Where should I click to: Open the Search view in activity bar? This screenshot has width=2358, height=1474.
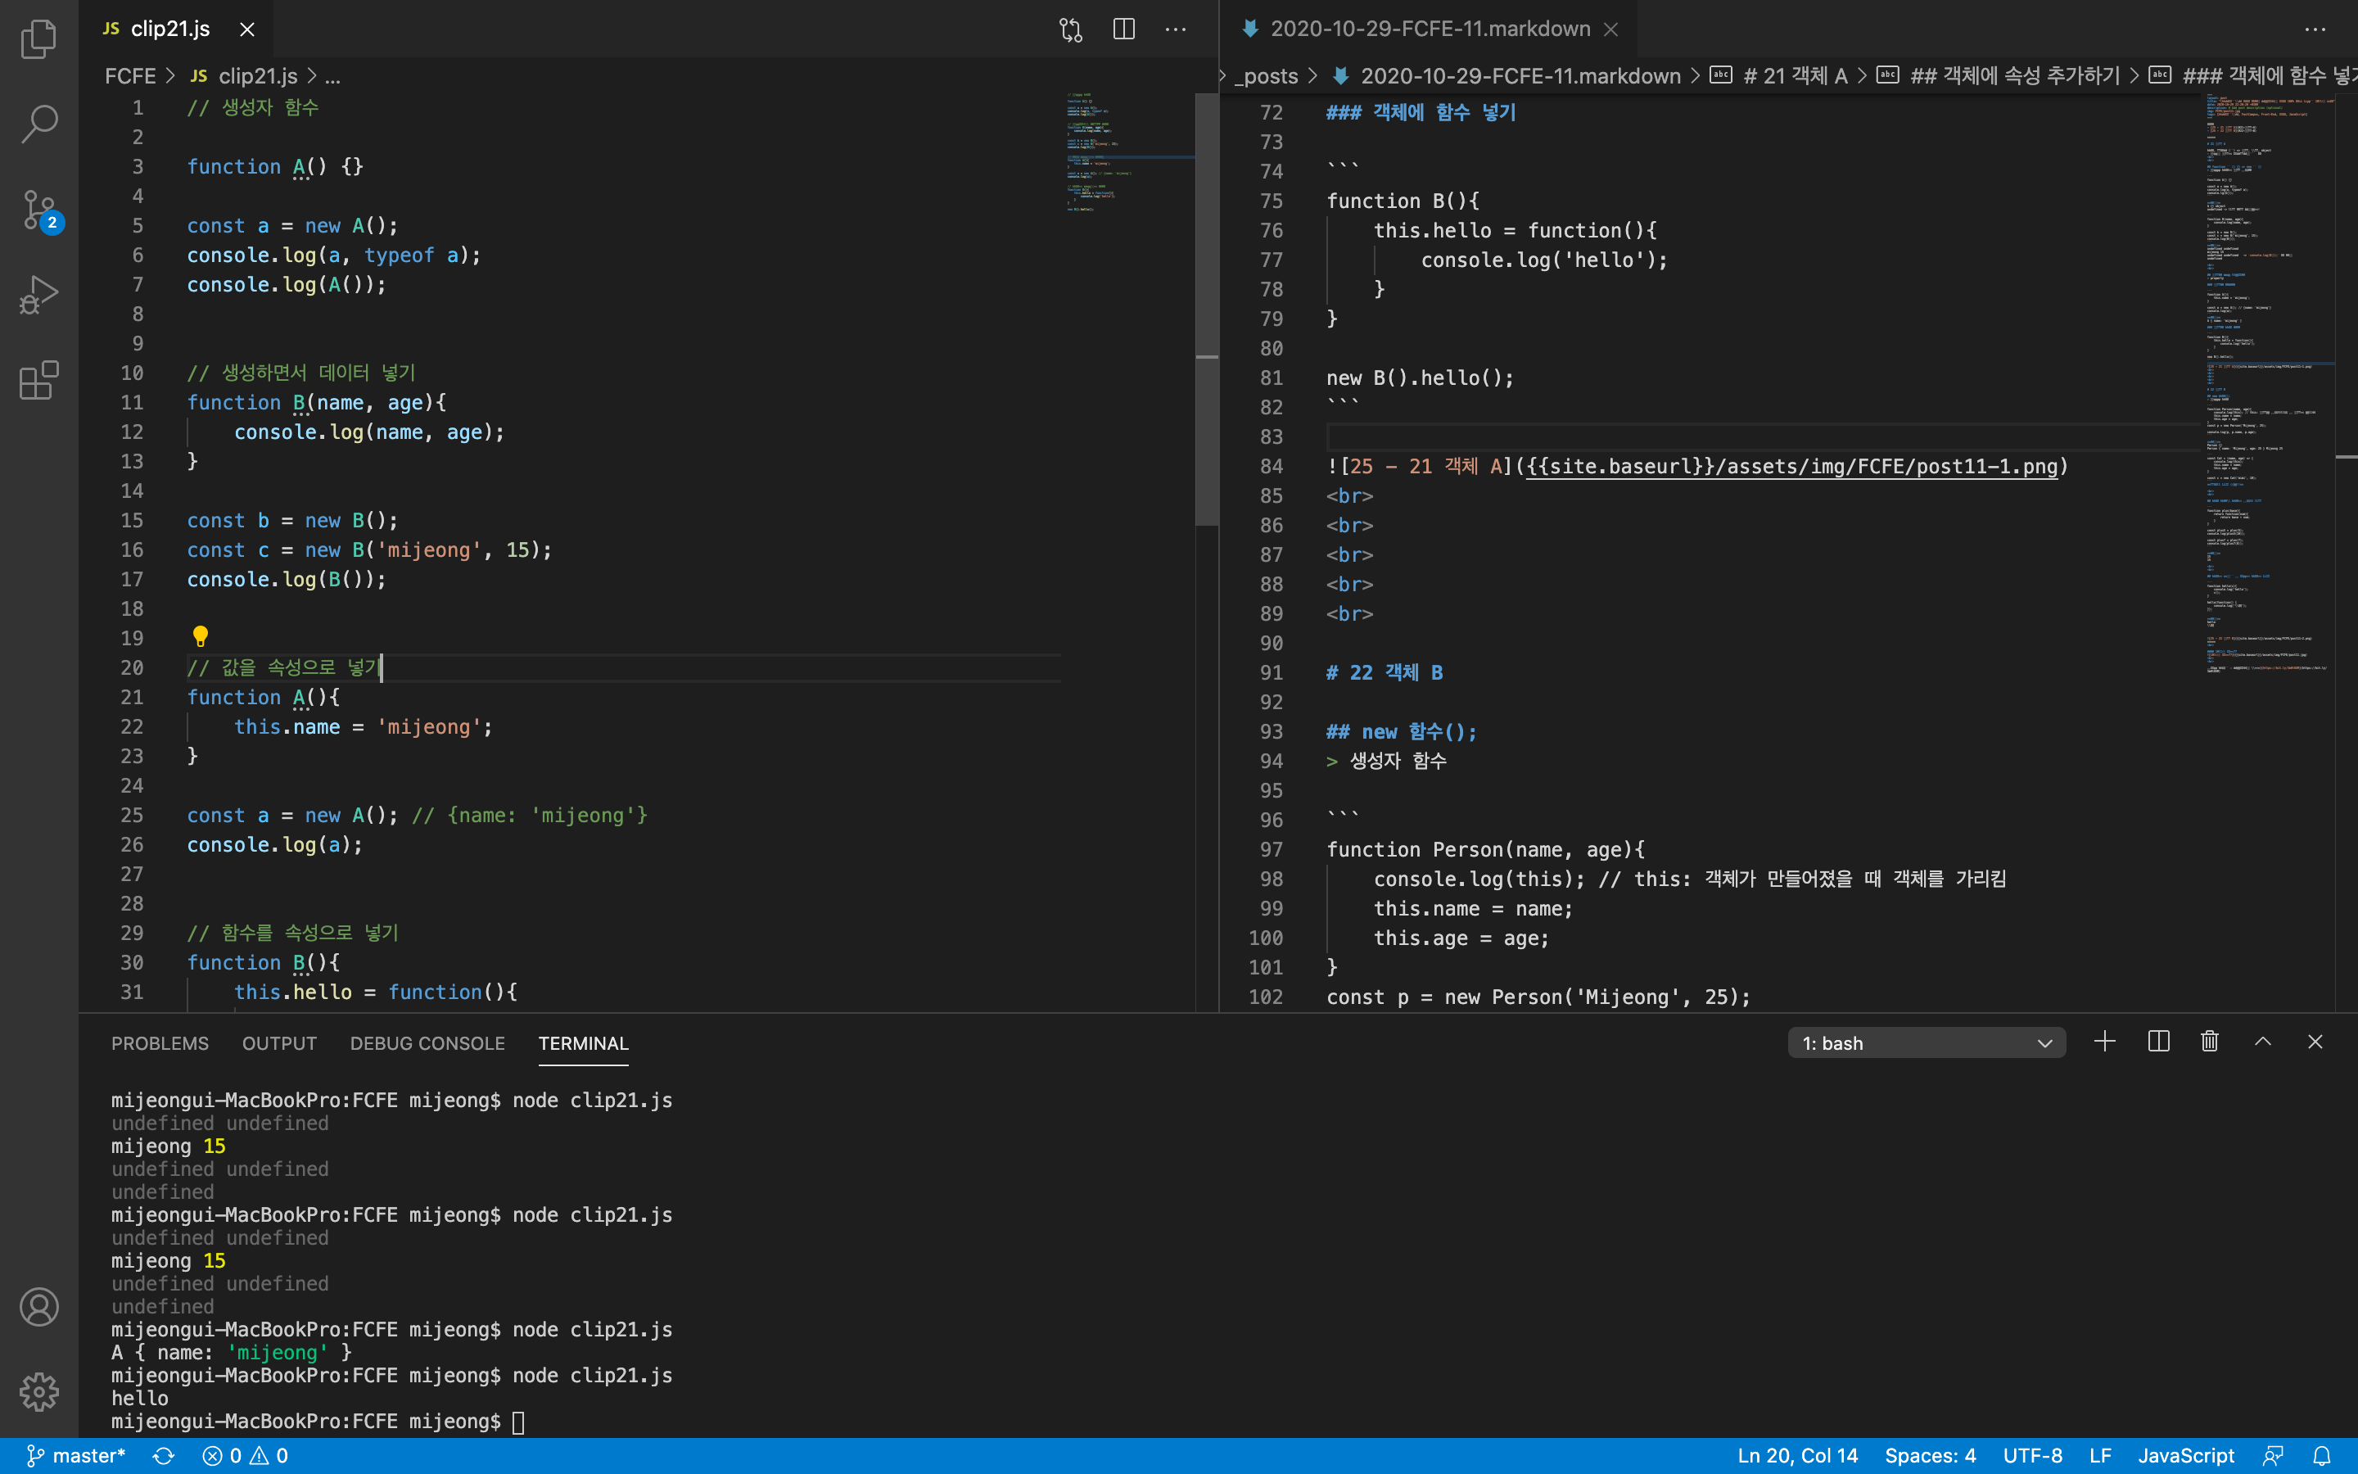[39, 124]
